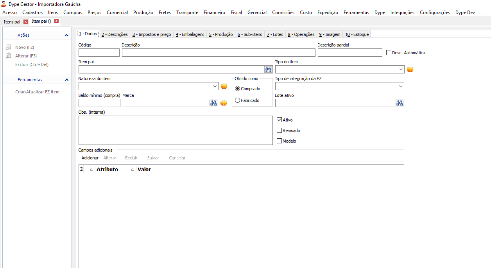The height and width of the screenshot is (268, 491).
Task: Click Salvar in Campos adicionais toolbar
Action: point(153,158)
